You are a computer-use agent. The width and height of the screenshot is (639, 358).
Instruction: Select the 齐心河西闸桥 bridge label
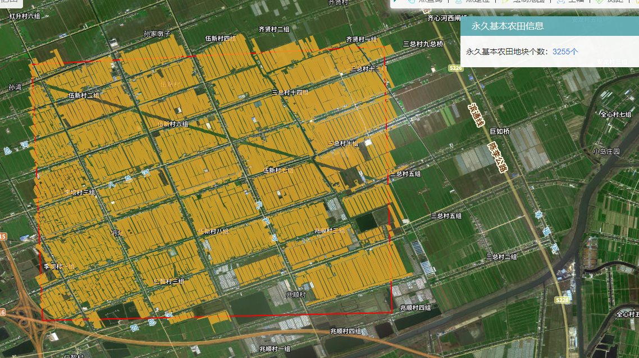447,18
